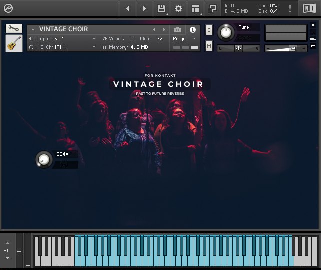Screen dimensions: 321x270
Task: Open Kontakt options gear icon
Action: tap(178, 9)
